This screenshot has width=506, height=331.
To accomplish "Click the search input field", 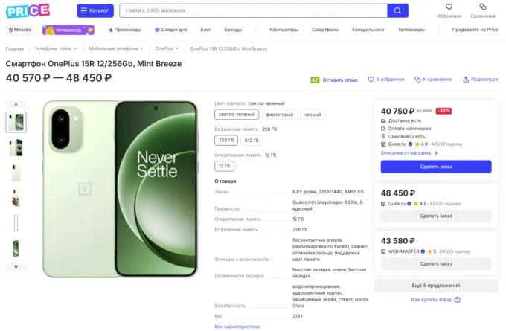I will click(x=253, y=10).
